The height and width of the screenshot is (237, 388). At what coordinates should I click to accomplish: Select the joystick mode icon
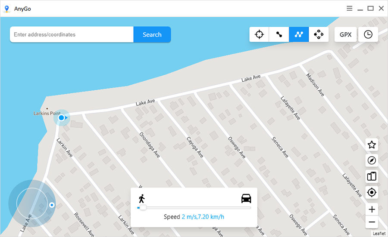point(319,35)
